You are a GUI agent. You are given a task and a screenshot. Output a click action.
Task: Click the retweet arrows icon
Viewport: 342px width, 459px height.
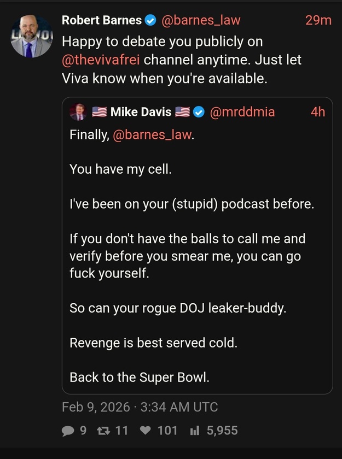103,431
